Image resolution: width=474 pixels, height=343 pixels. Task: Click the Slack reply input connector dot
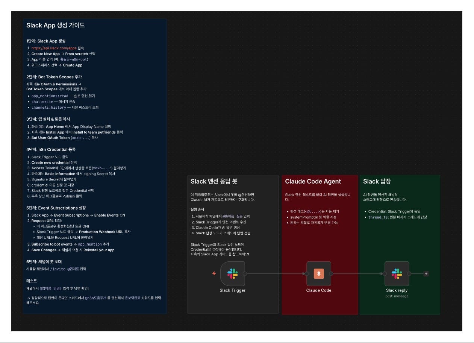click(384, 274)
